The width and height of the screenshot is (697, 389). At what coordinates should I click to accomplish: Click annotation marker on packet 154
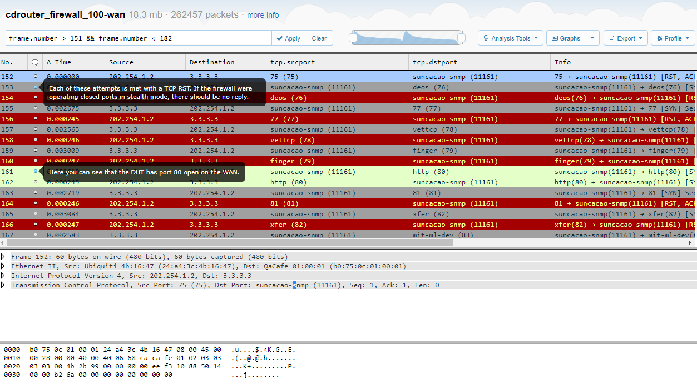[36, 98]
